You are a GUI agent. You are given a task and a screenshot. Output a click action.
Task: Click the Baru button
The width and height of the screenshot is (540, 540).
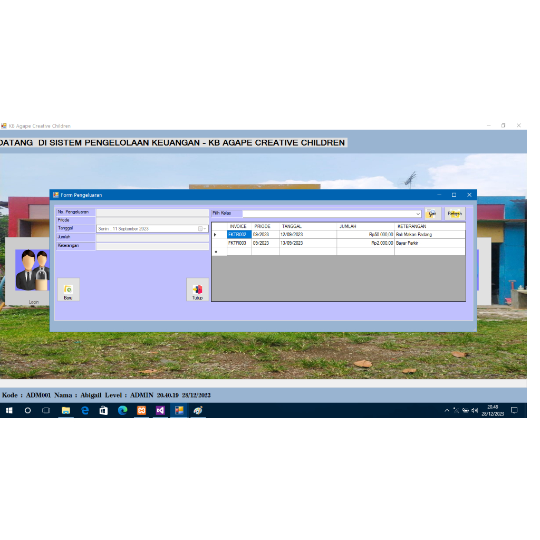point(68,290)
